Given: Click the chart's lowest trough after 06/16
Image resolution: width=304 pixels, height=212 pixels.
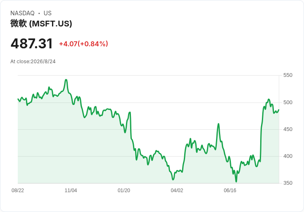Looking at the screenshot, I should [x=236, y=181].
